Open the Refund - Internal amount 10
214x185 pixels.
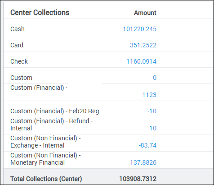click(153, 128)
